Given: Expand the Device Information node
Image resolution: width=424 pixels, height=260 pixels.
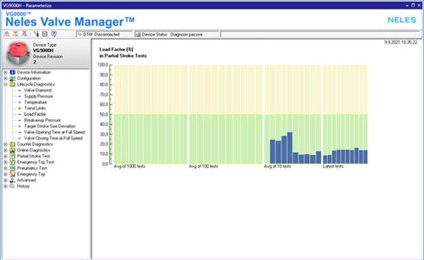Looking at the screenshot, I should tap(5, 72).
